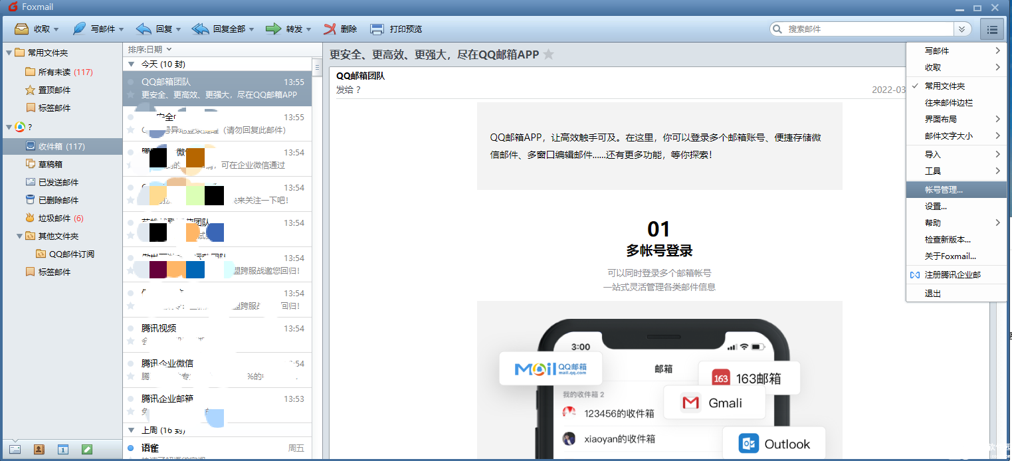Open the notes icon in bottom bar
Screen dimensions: 1012x461
click(x=87, y=450)
